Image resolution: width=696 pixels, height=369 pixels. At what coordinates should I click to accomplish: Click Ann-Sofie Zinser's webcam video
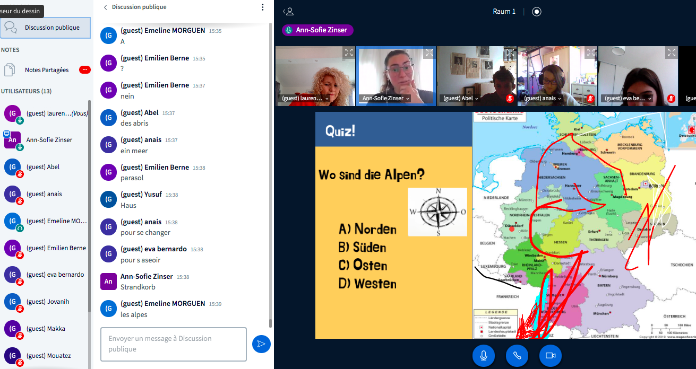tap(396, 76)
